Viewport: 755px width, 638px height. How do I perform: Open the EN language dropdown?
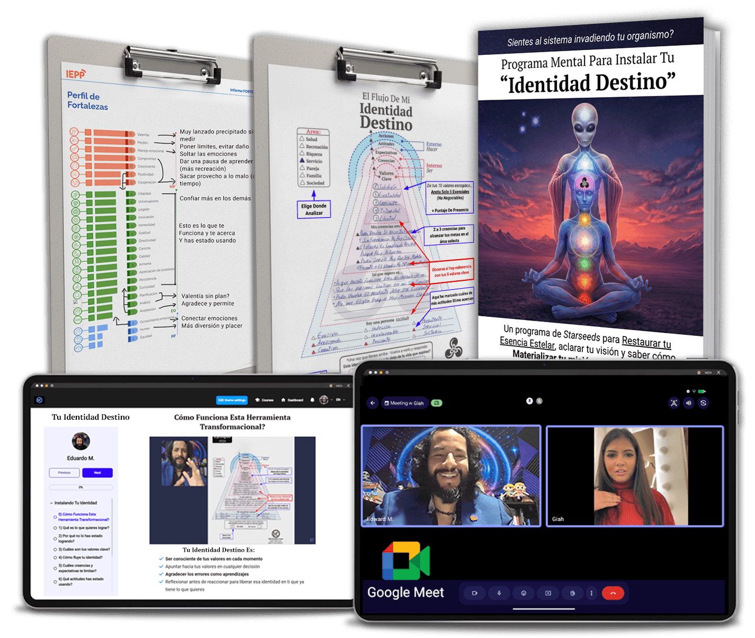[x=340, y=400]
